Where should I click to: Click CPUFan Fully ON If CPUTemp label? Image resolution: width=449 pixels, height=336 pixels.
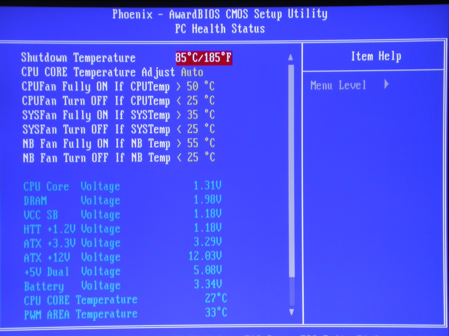[x=95, y=87]
